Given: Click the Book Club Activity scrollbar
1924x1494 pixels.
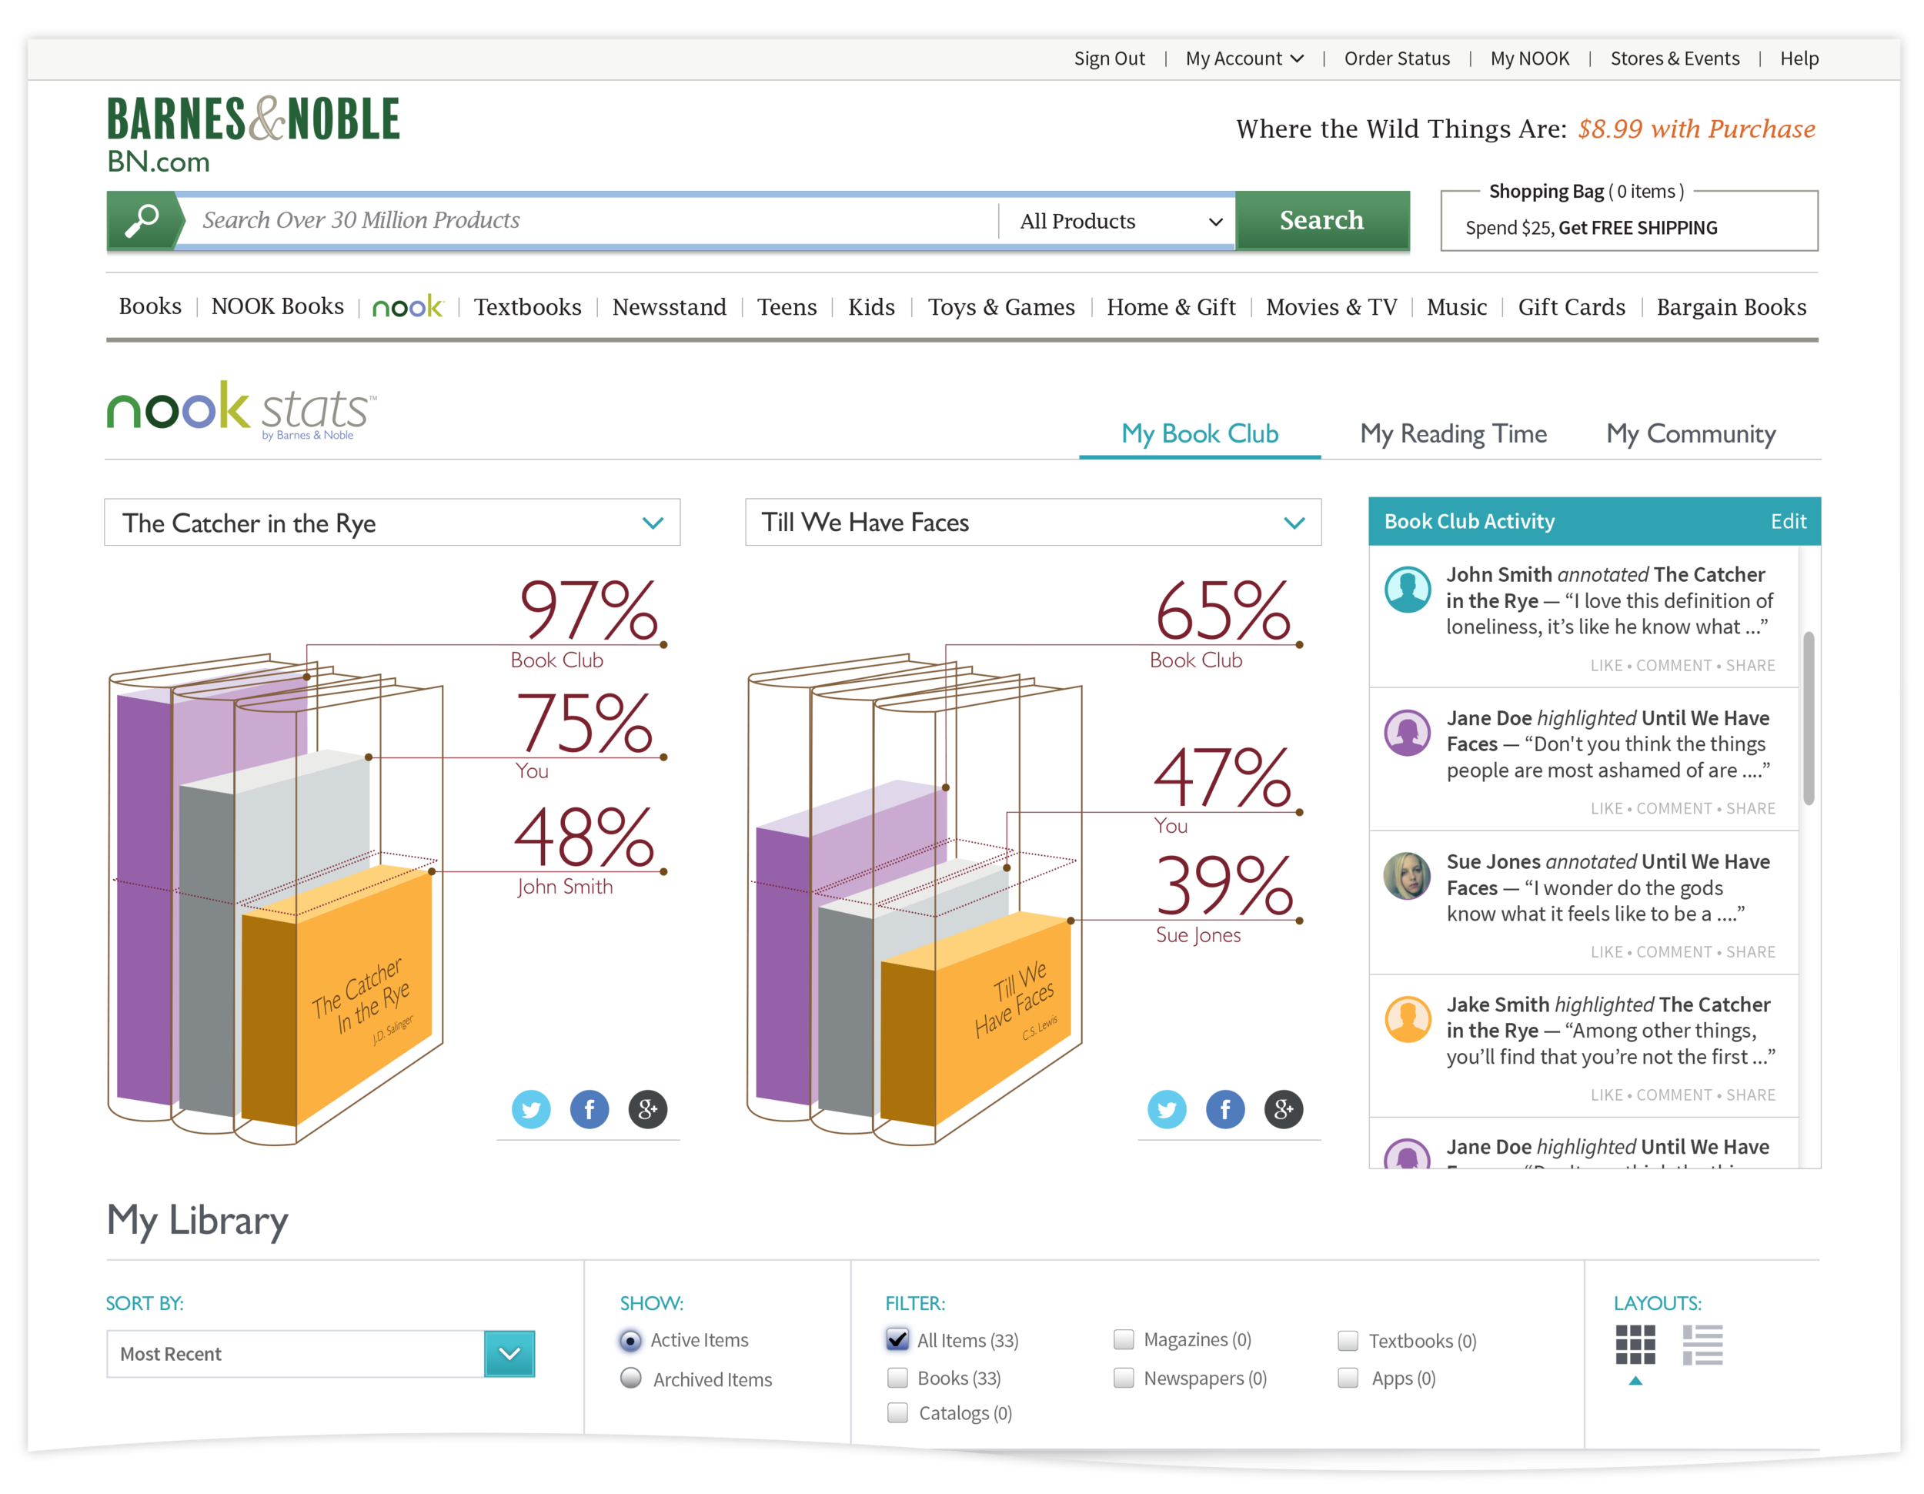Looking at the screenshot, I should (1809, 718).
